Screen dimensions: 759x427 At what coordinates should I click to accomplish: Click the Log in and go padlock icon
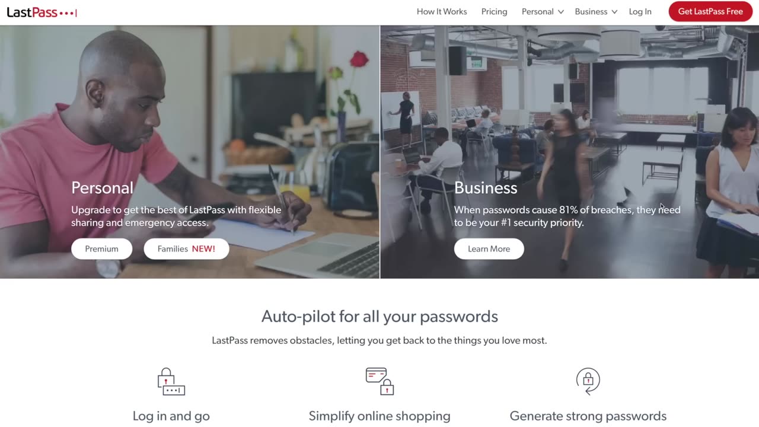point(171,381)
